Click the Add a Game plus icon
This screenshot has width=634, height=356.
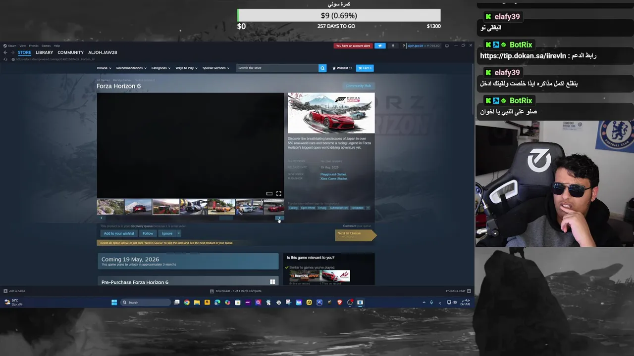click(5, 291)
